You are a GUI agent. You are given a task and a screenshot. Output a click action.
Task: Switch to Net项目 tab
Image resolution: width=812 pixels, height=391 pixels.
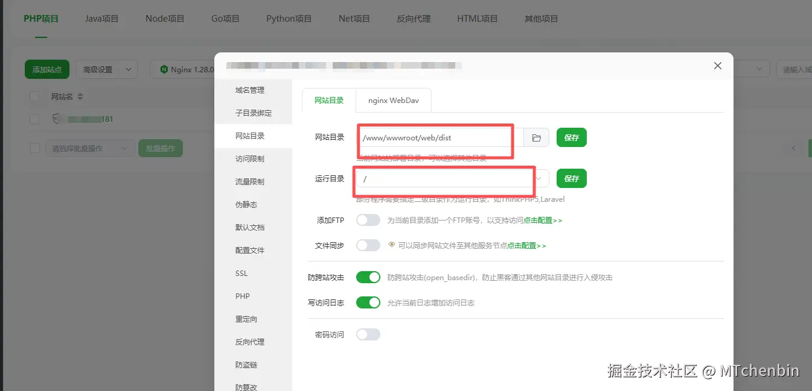(354, 19)
